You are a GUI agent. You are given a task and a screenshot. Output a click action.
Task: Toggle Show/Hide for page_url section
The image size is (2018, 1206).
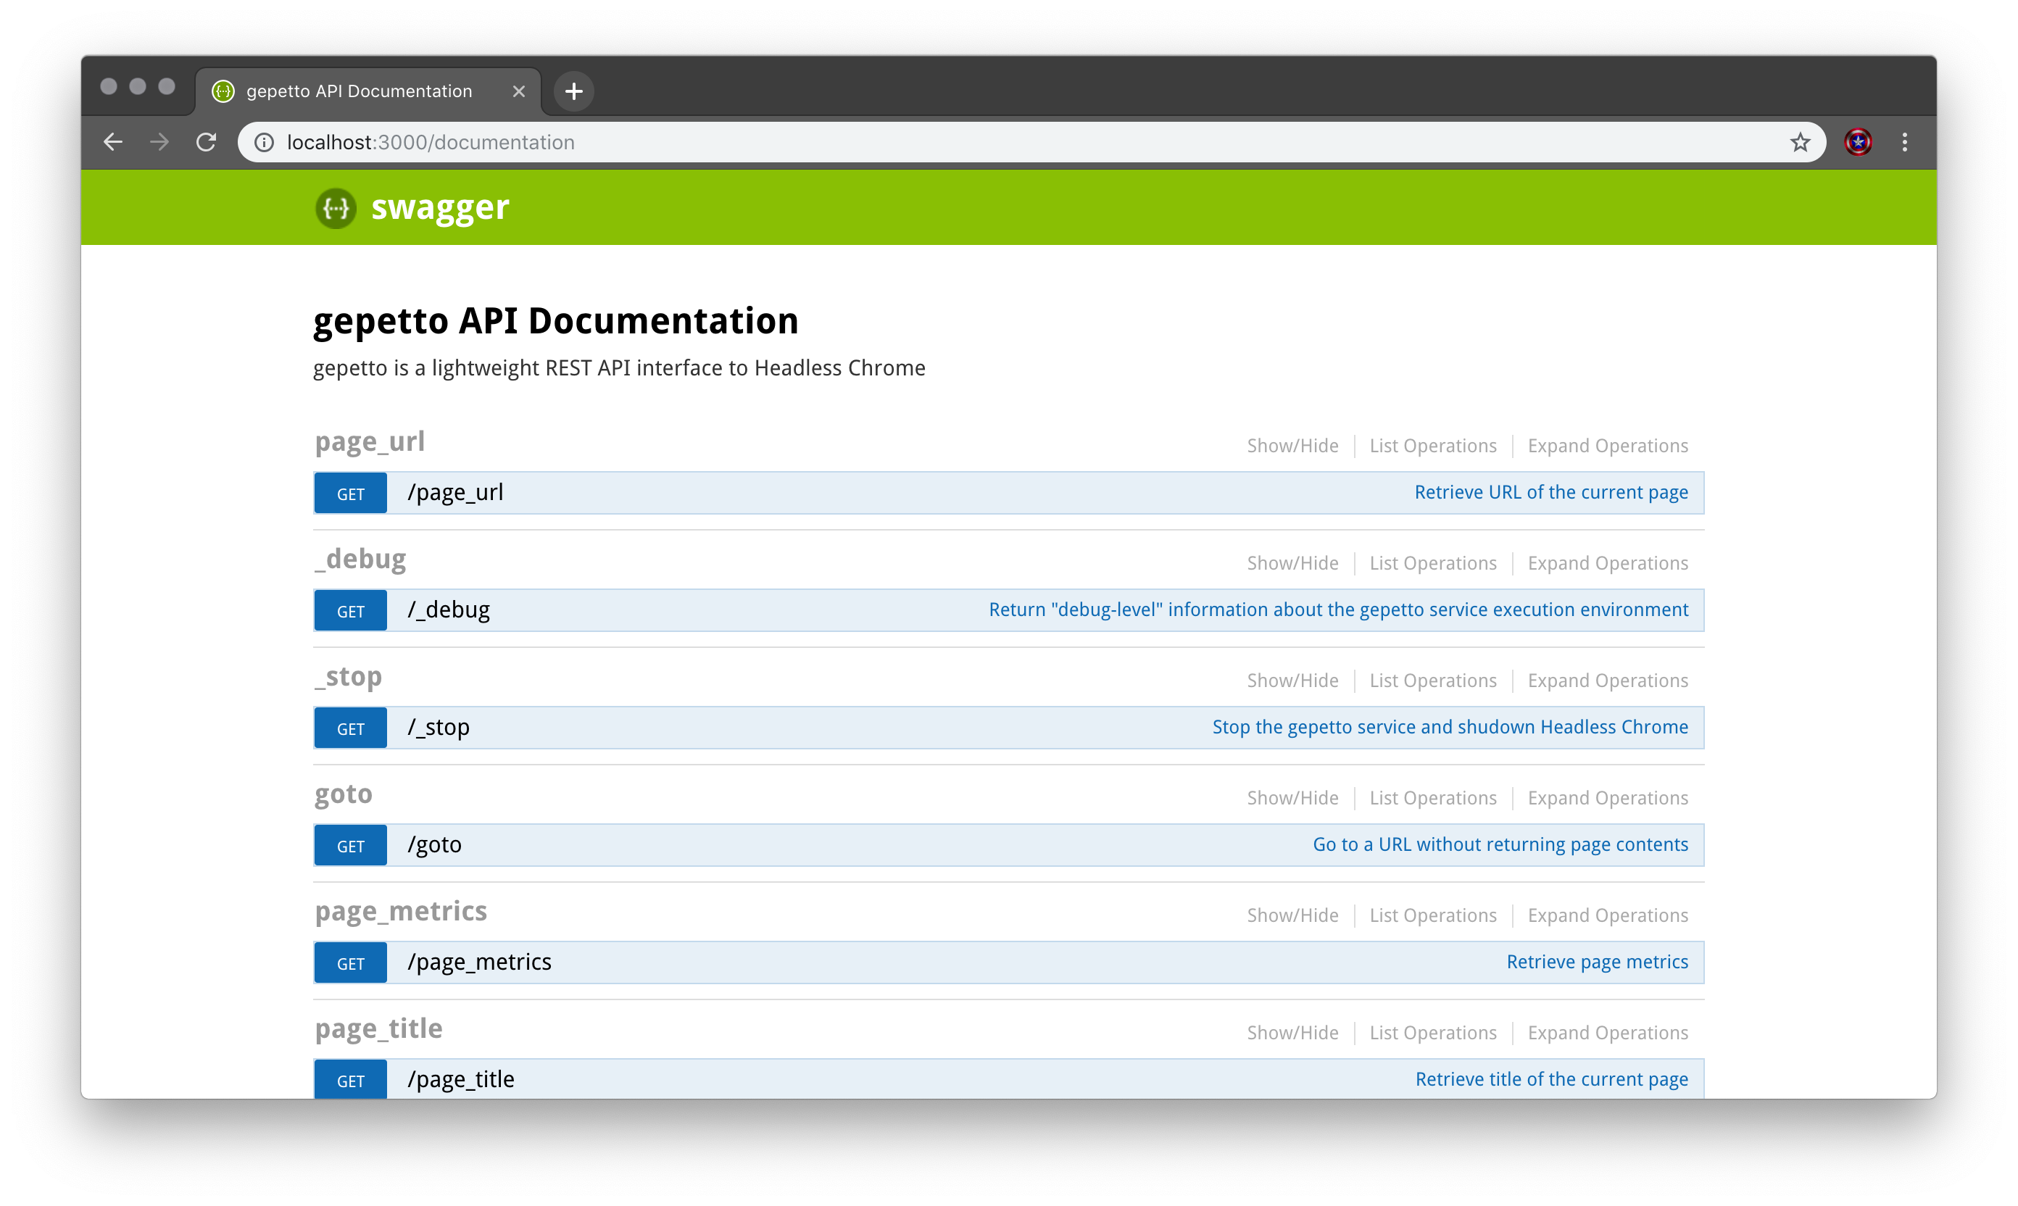pyautogui.click(x=1292, y=445)
